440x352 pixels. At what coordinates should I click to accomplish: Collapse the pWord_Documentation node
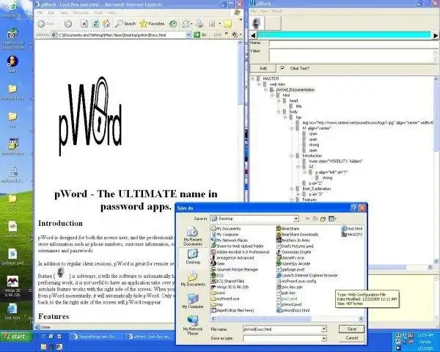tap(265, 89)
